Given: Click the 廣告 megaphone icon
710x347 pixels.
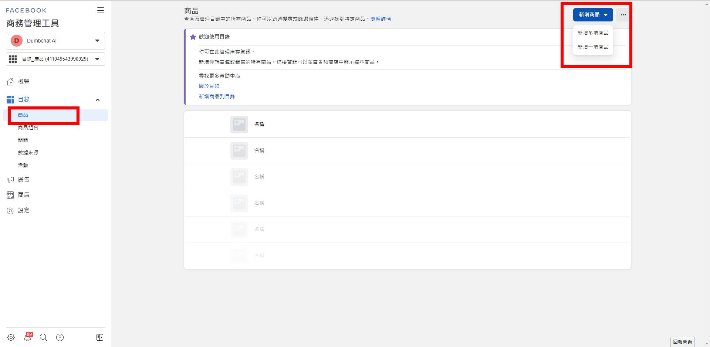Looking at the screenshot, I should 10,180.
